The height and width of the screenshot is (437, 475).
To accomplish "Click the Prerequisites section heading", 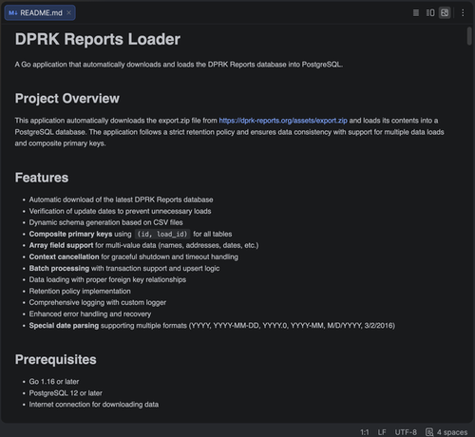I will [55, 360].
